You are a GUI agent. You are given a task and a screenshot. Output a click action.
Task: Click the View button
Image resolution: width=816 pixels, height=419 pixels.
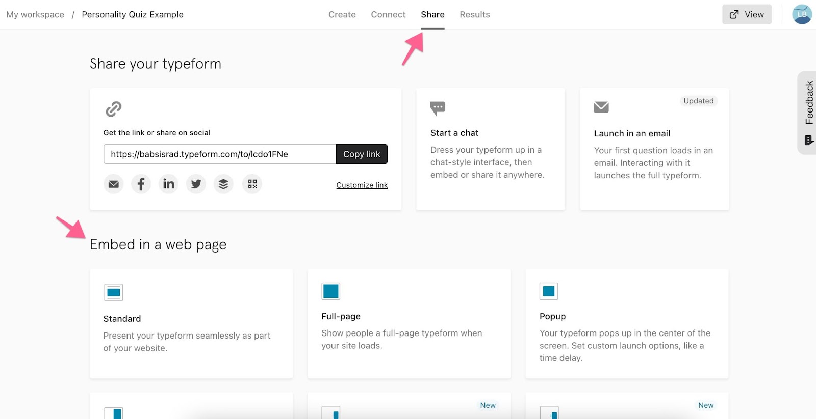coord(747,14)
